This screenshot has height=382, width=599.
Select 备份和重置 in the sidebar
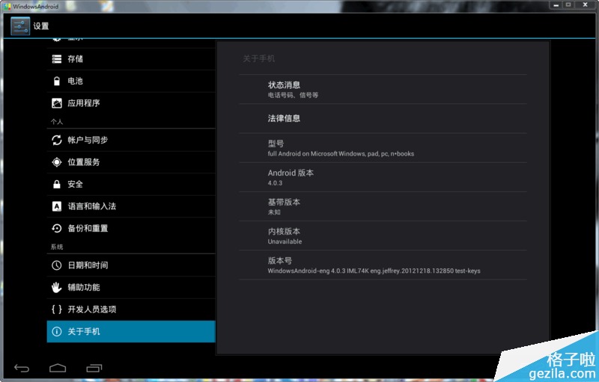(x=131, y=228)
